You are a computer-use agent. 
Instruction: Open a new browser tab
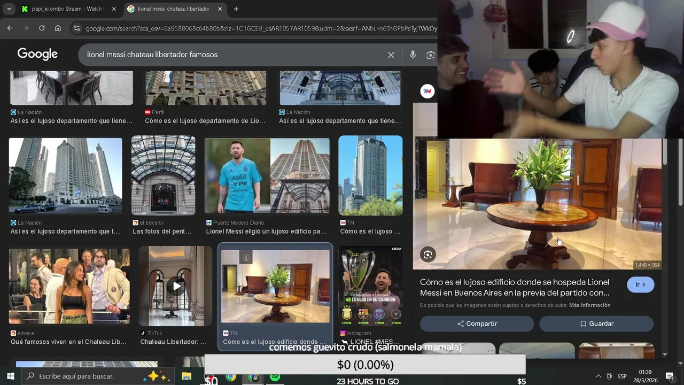click(x=236, y=9)
